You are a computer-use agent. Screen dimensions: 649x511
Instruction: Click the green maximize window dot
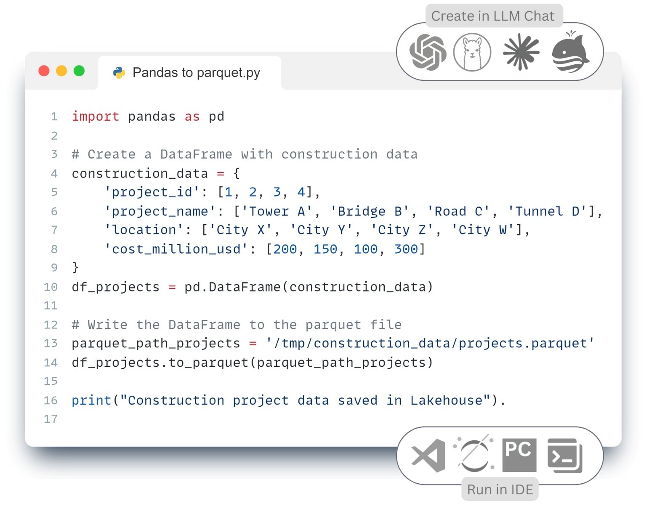[79, 71]
